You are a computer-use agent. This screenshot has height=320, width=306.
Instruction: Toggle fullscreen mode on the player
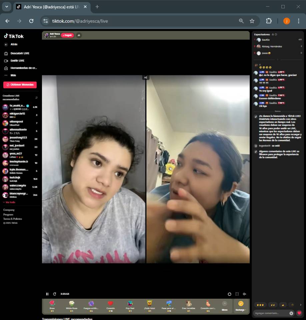(237, 294)
